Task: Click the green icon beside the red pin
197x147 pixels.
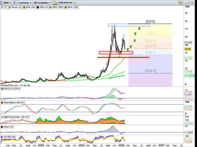Action: click(5, 7)
